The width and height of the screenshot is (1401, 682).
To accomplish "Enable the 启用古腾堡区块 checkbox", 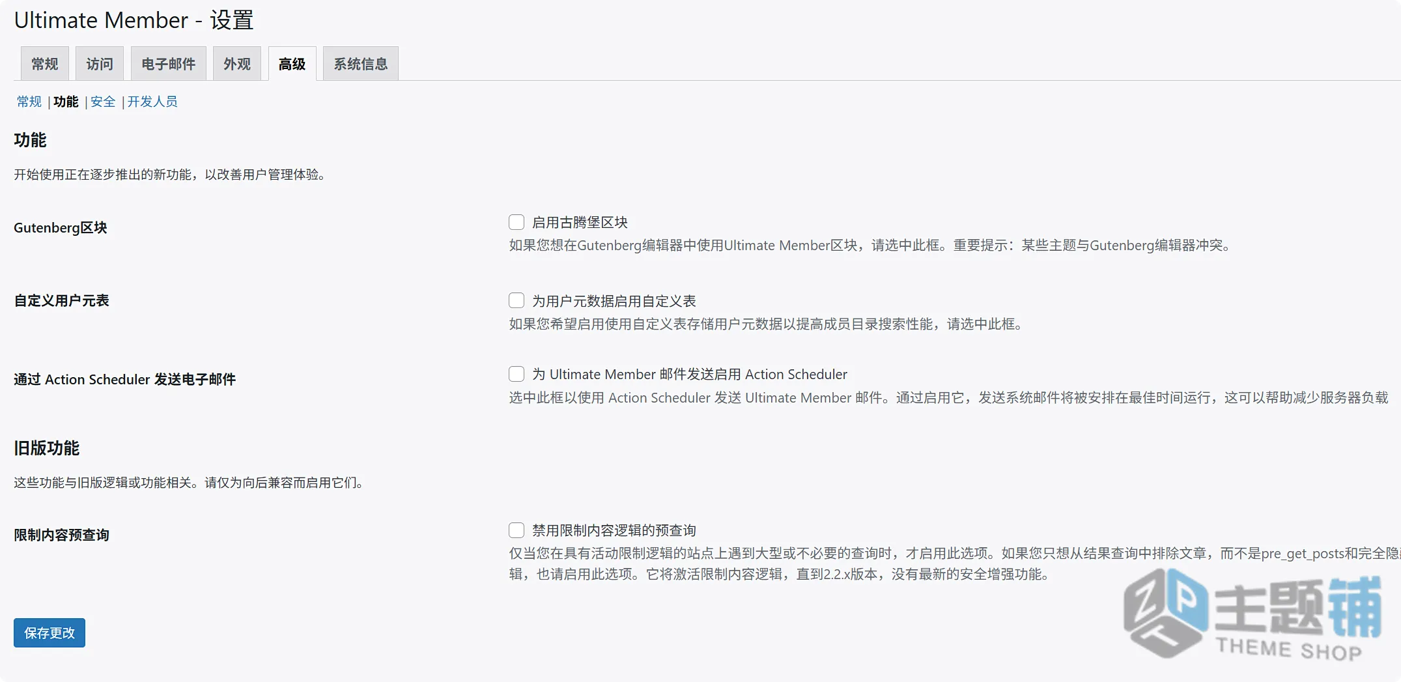I will coord(517,222).
